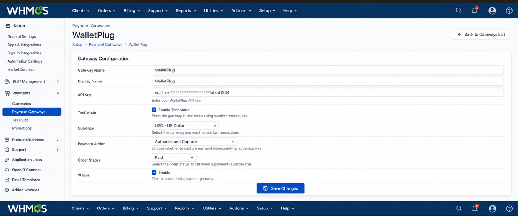Click the question mark help icon in header
The width and height of the screenshot is (518, 216).
pyautogui.click(x=509, y=11)
